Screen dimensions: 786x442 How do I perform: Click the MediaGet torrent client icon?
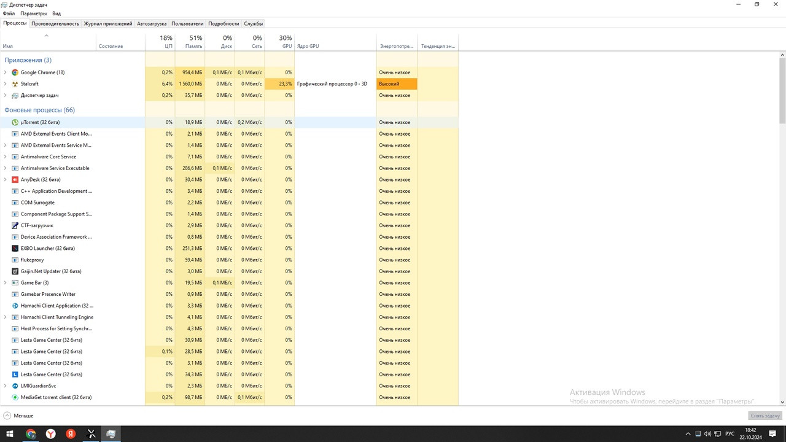(x=15, y=397)
